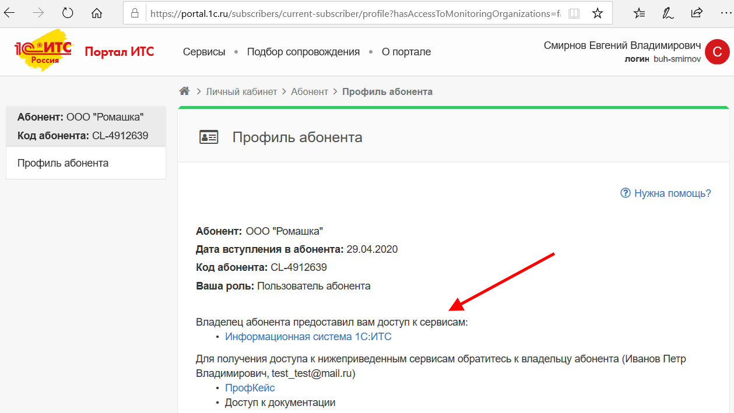Go to browser home page icon
This screenshot has height=413, width=734.
tap(97, 13)
